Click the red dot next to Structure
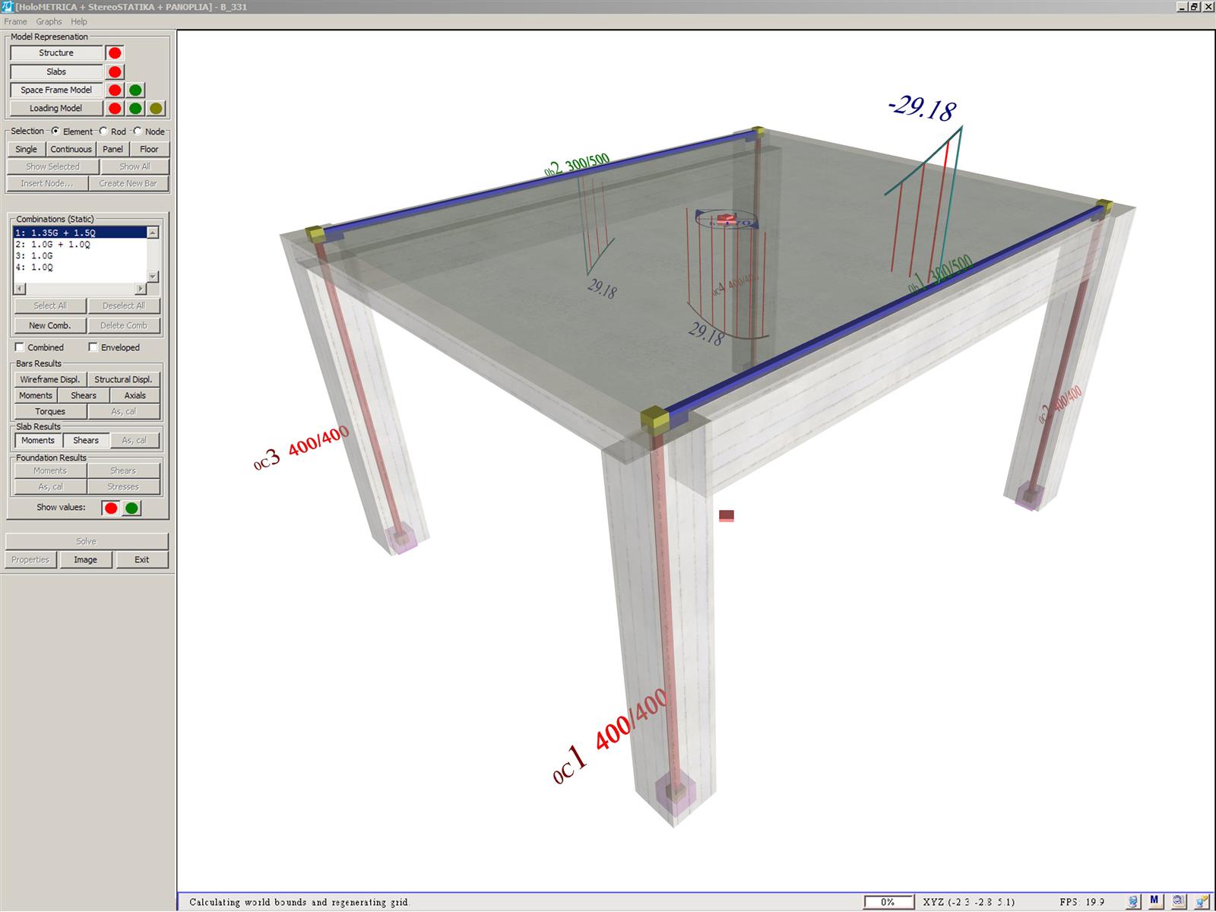The image size is (1216, 912). [115, 53]
